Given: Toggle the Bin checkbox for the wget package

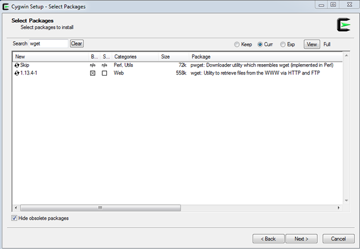Looking at the screenshot, I should pyautogui.click(x=93, y=73).
